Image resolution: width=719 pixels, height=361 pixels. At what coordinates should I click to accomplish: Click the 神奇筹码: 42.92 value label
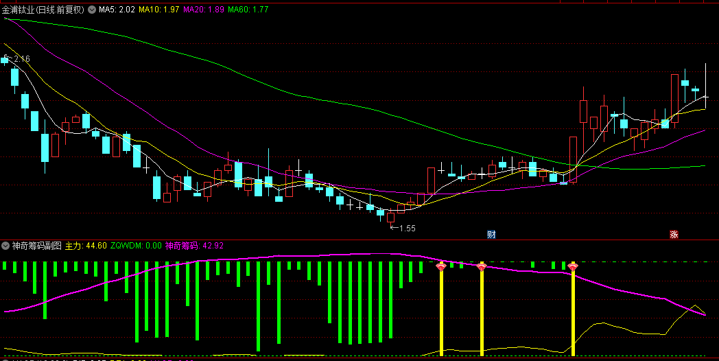click(x=194, y=246)
